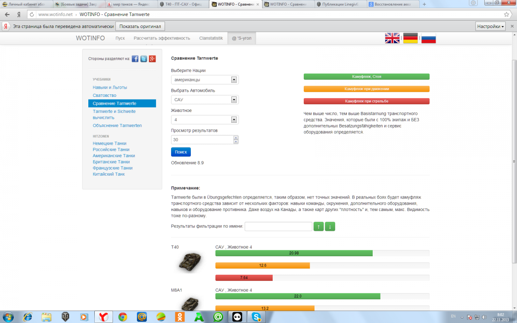
Task: Click the results count field showing 30
Action: pos(202,140)
